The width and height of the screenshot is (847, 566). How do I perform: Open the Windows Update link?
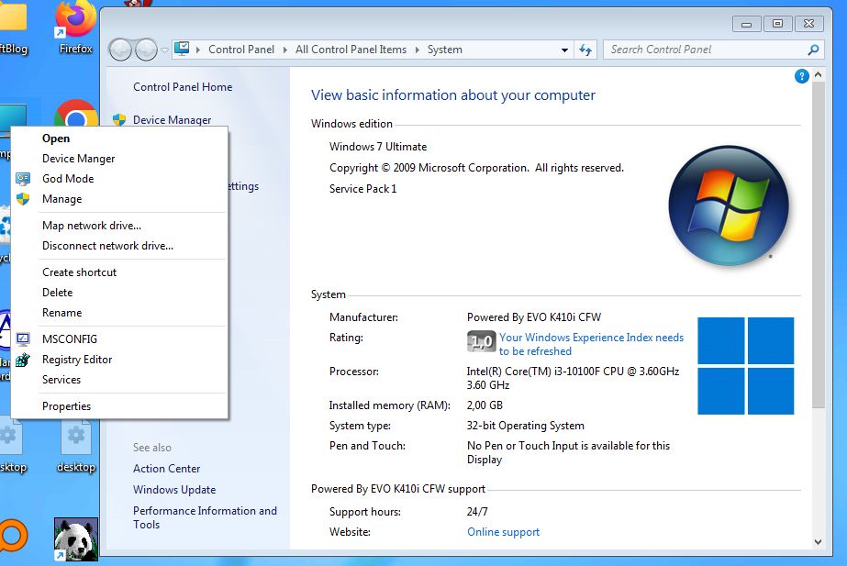tap(174, 490)
